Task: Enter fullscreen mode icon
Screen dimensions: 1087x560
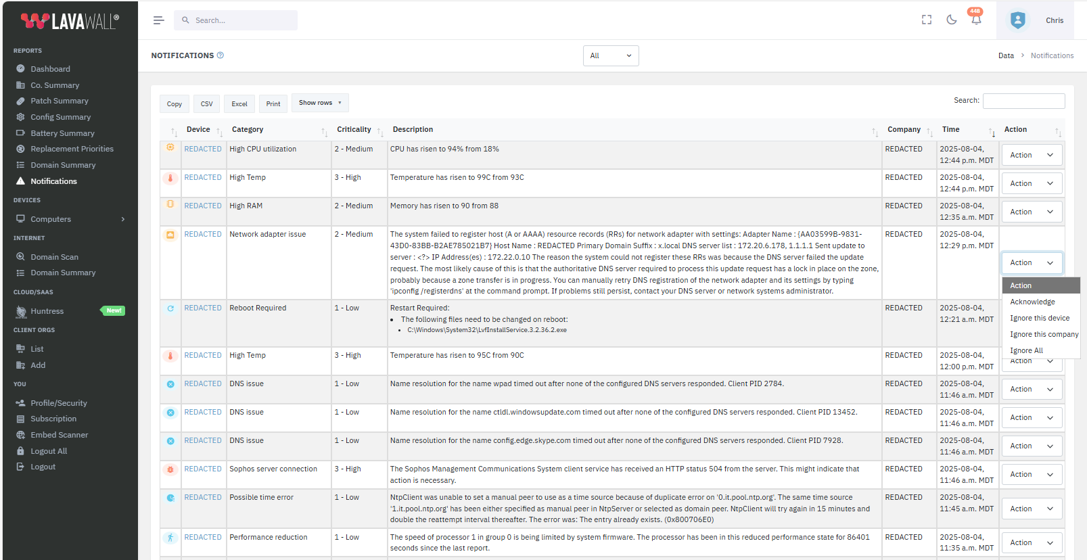Action: (927, 20)
